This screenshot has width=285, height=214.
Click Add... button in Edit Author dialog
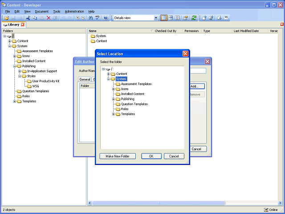[197, 86]
